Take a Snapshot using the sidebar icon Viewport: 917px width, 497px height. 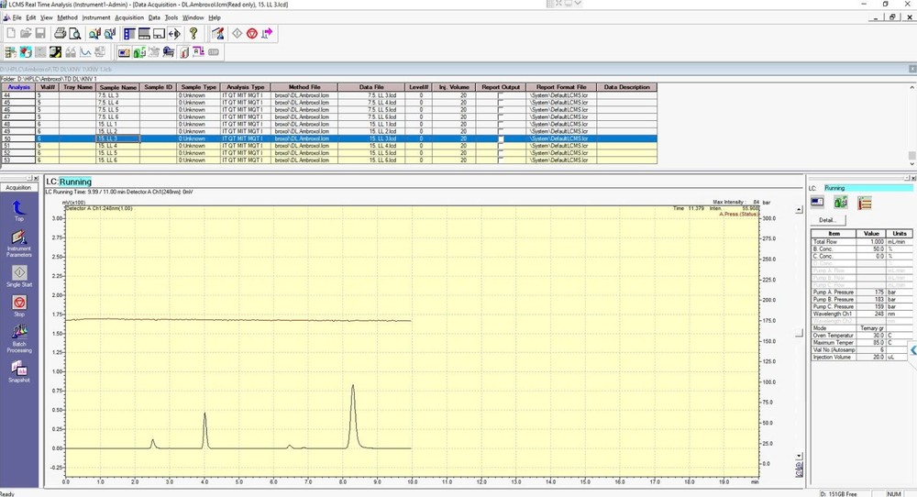(x=18, y=371)
